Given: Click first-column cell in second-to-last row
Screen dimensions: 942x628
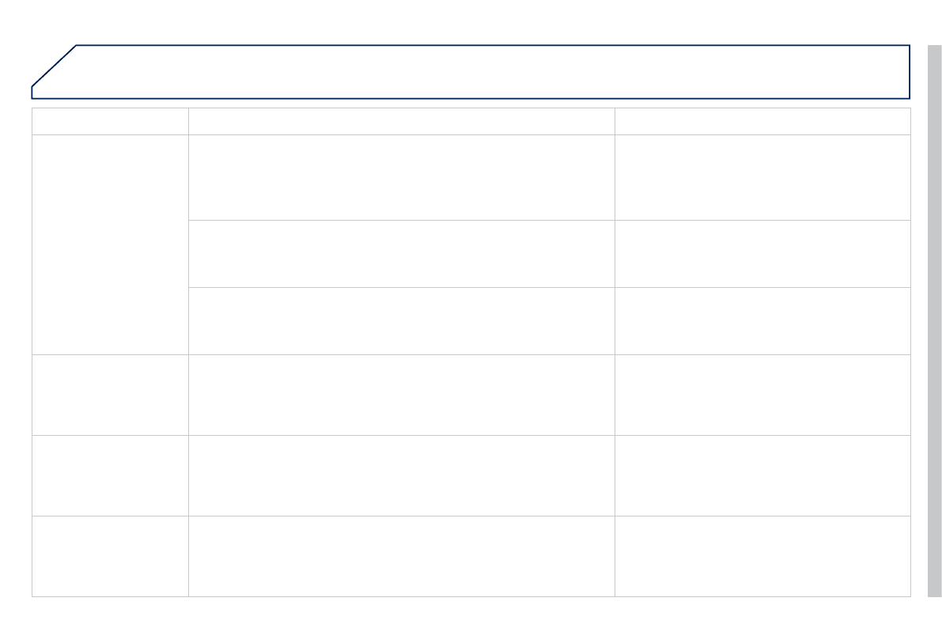Looking at the screenshot, I should tap(110, 475).
